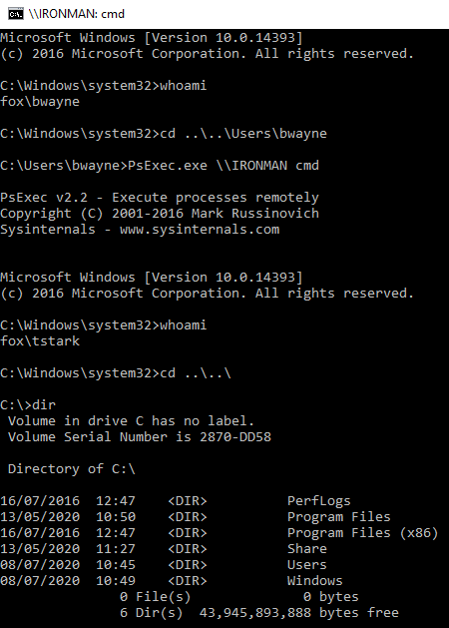Image resolution: width=449 pixels, height=628 pixels.
Task: Click the cd ..\..\Users\bwayne command
Action: point(243,134)
